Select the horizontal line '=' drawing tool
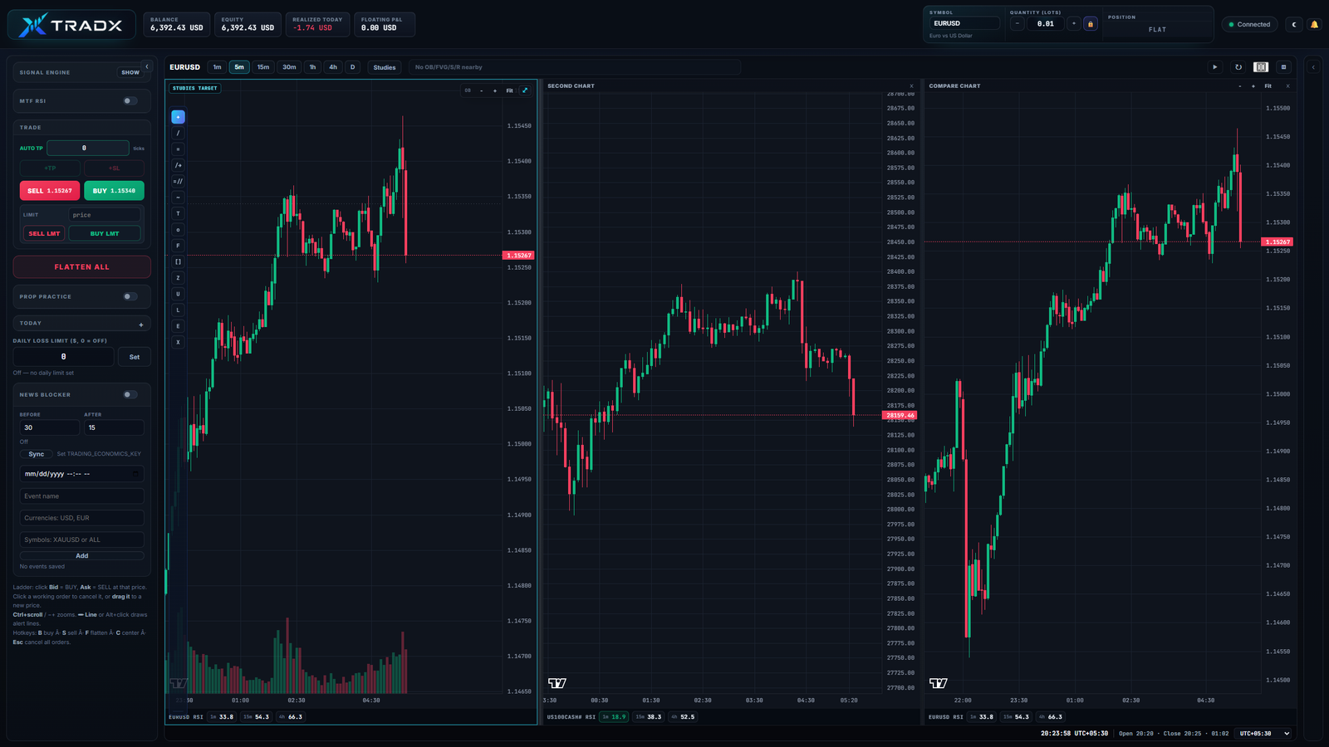Viewport: 1329px width, 747px height. pyautogui.click(x=178, y=149)
